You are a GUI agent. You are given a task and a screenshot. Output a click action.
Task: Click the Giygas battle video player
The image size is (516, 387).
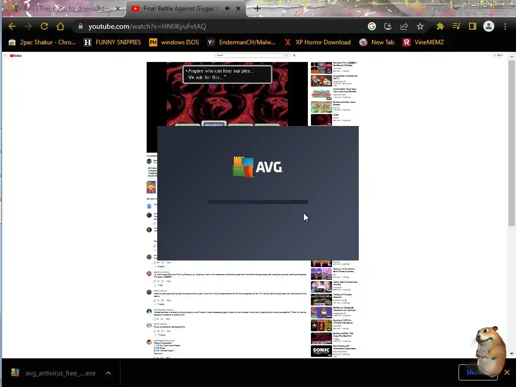pyautogui.click(x=227, y=94)
